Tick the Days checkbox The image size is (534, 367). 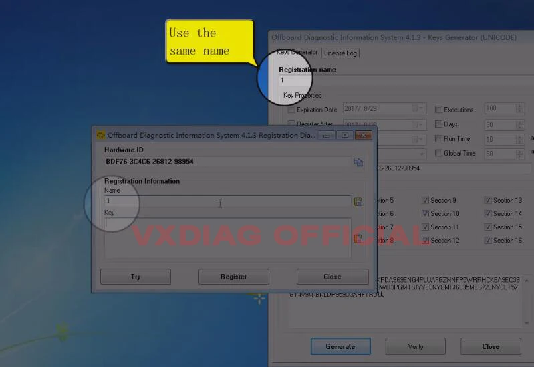(438, 124)
